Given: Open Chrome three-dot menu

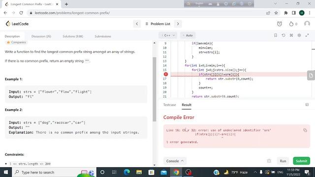Looking at the screenshot, I should [310, 13].
